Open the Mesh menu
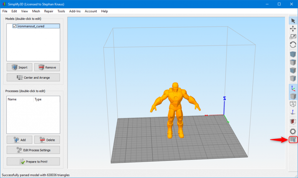298x178 pixels. 36,11
